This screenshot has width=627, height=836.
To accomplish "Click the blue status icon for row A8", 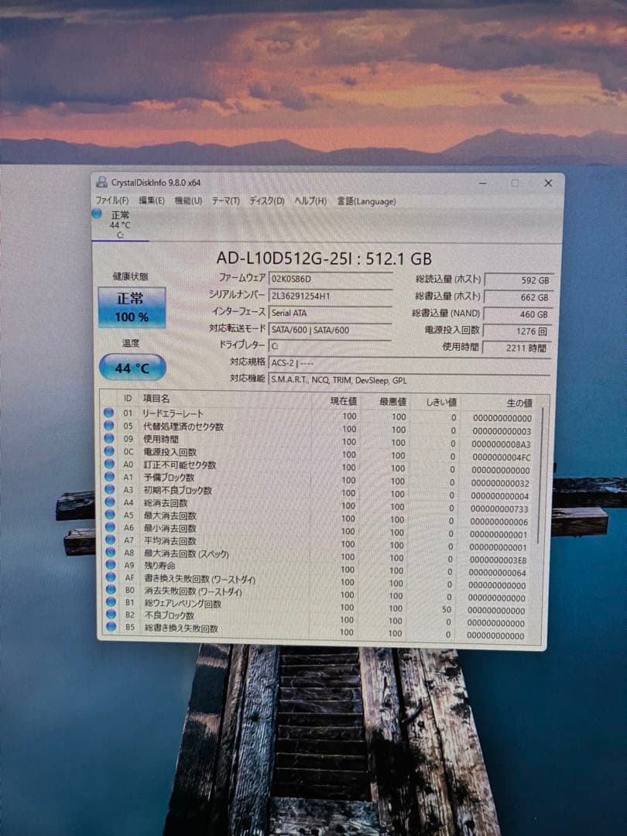I will [x=111, y=553].
